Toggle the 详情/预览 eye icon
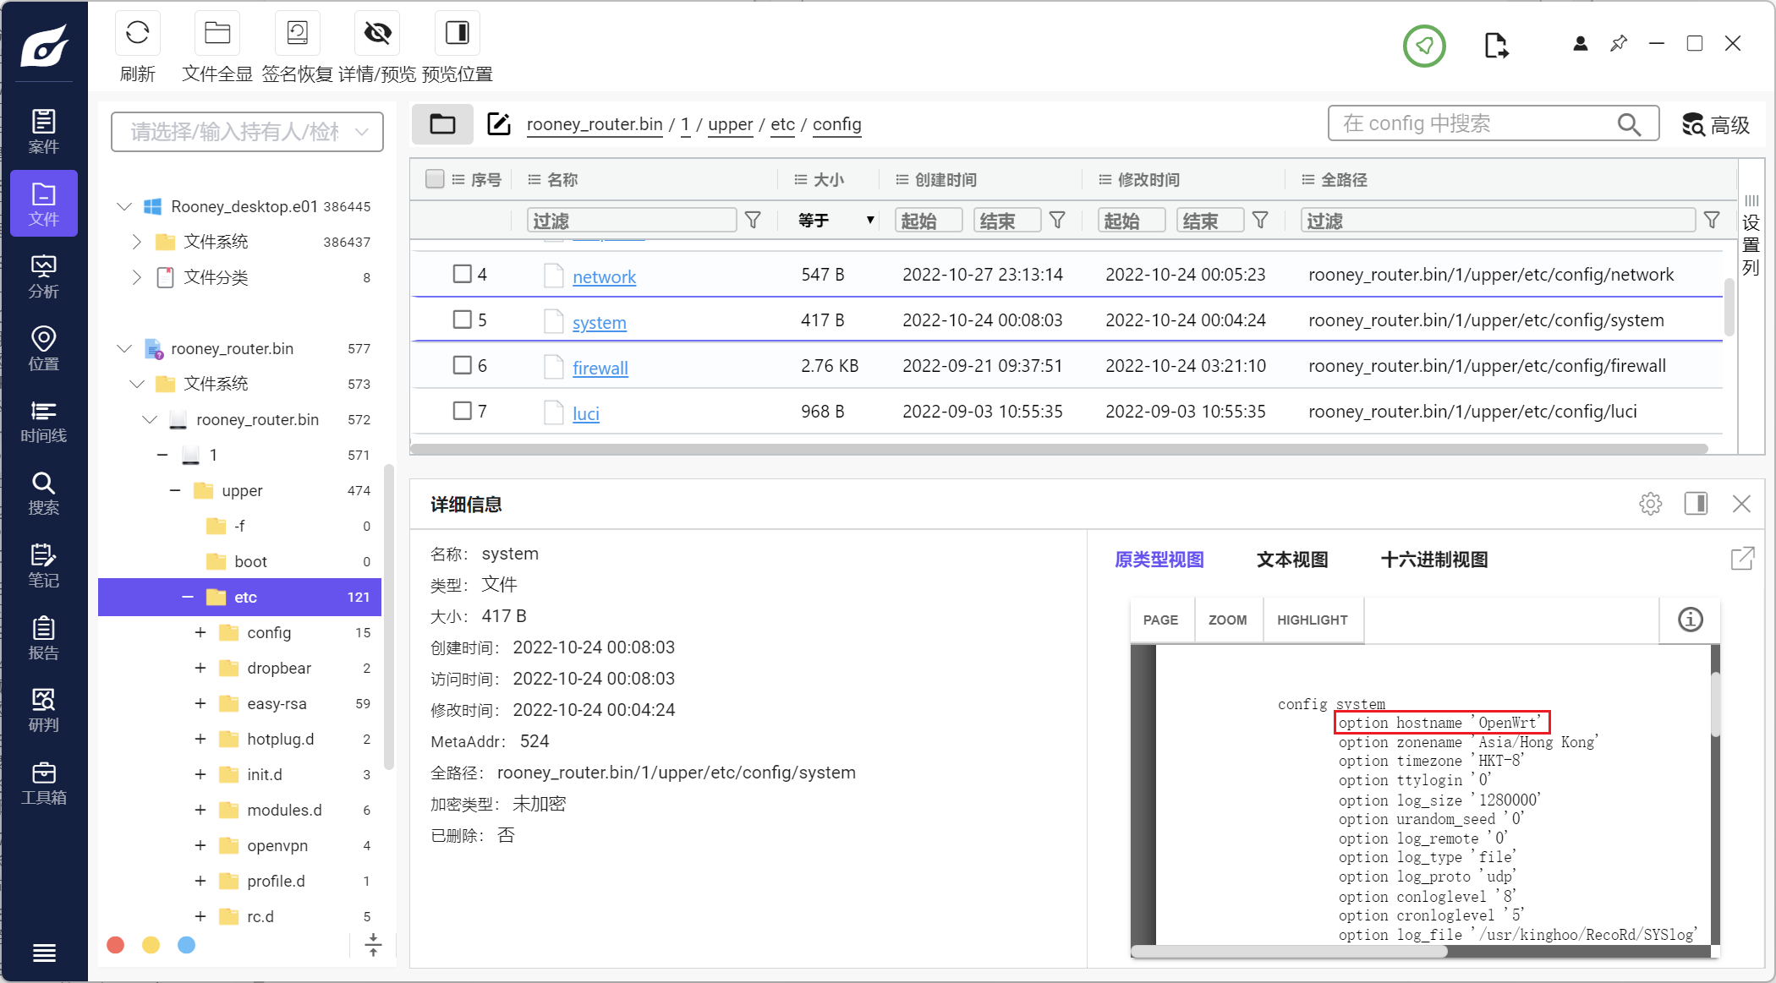The width and height of the screenshot is (1776, 983). (377, 33)
